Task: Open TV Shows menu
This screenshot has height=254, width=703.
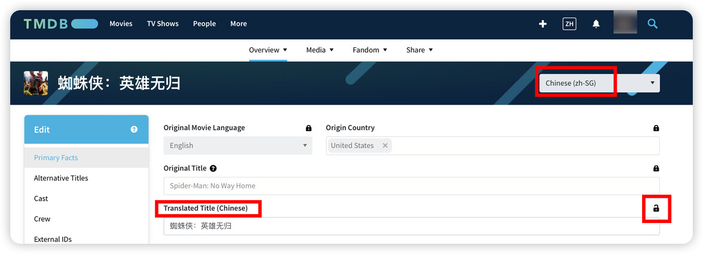Action: pos(163,24)
